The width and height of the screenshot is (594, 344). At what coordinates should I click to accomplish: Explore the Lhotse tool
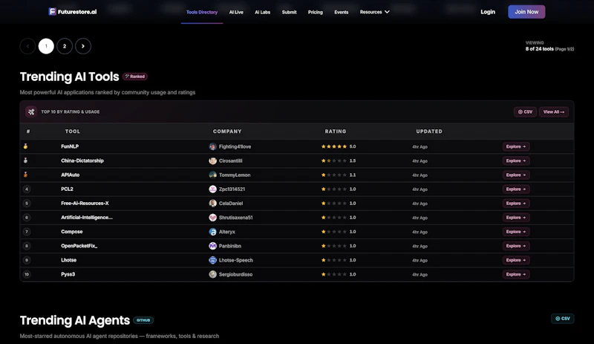click(x=516, y=260)
